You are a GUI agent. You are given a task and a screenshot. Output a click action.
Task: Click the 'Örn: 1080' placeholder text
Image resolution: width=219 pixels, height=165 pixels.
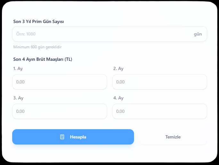click(x=26, y=34)
